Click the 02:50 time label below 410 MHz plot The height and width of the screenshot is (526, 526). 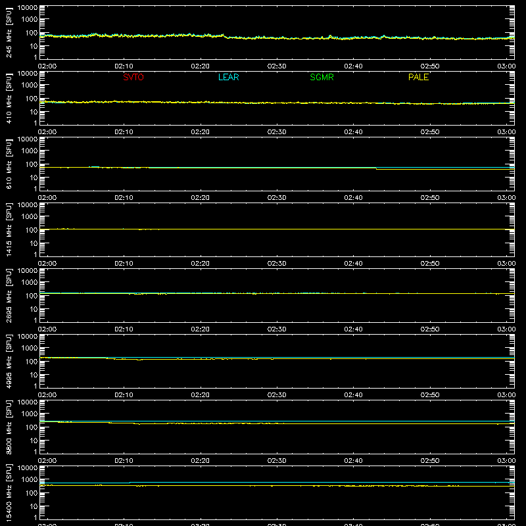click(430, 132)
